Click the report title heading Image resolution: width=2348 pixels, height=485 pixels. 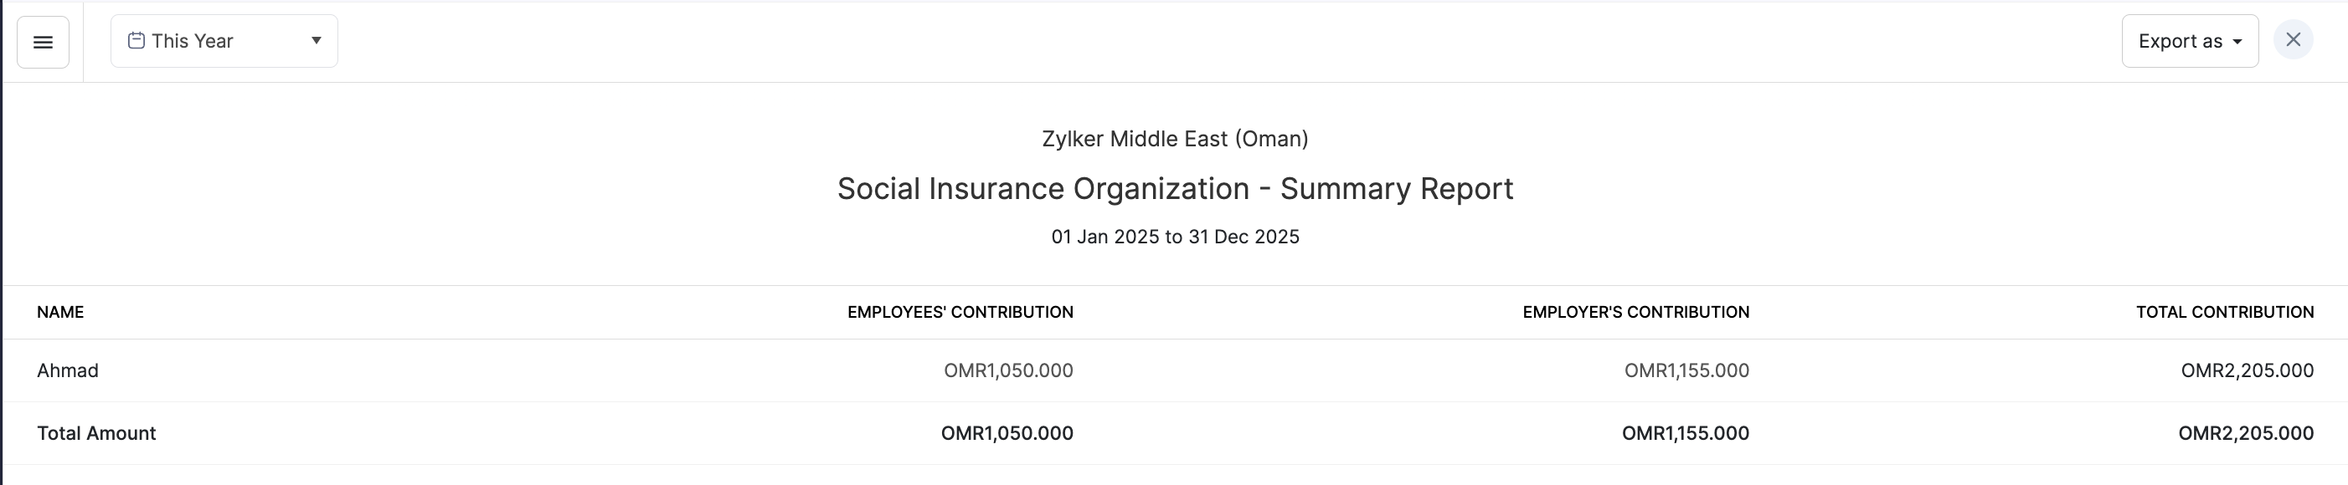pyautogui.click(x=1175, y=188)
